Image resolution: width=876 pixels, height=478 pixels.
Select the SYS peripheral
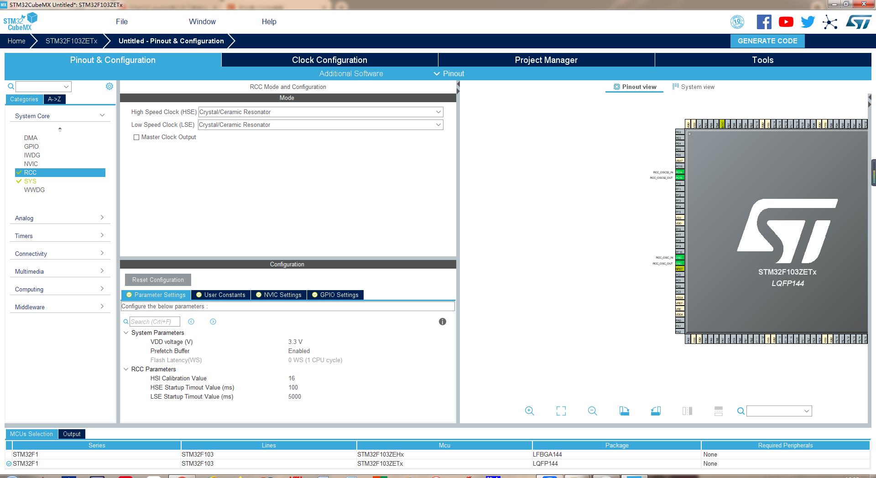[x=30, y=181]
